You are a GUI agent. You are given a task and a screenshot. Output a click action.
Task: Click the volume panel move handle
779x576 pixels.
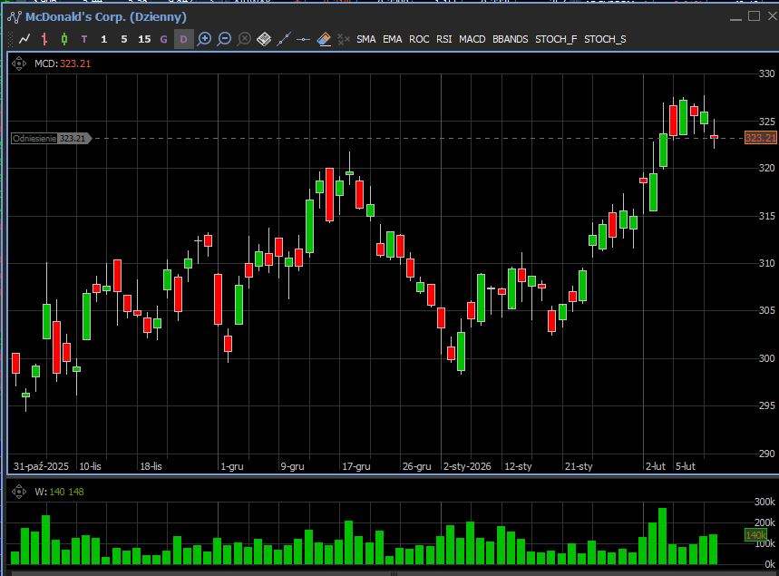20,492
